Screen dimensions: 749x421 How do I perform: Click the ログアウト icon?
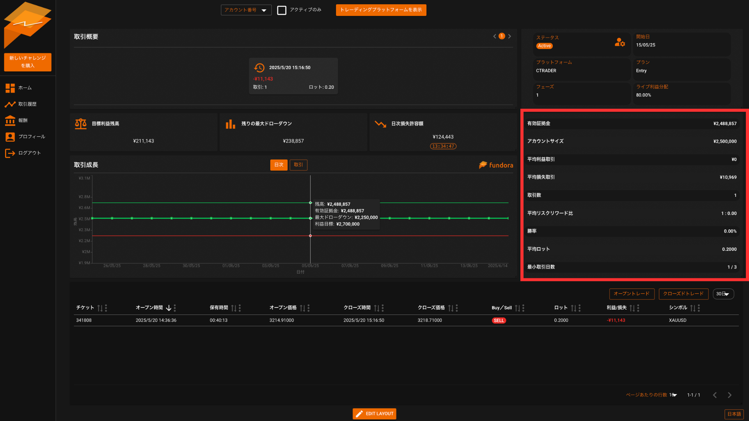coord(10,153)
